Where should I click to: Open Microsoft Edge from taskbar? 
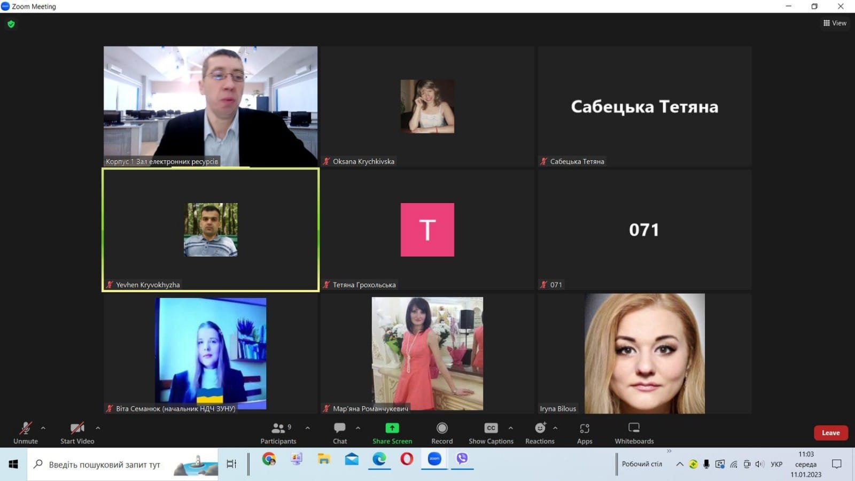coord(379,459)
